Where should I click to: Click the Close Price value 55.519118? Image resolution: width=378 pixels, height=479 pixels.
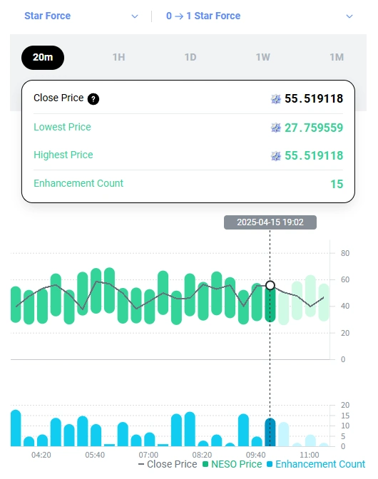click(314, 98)
